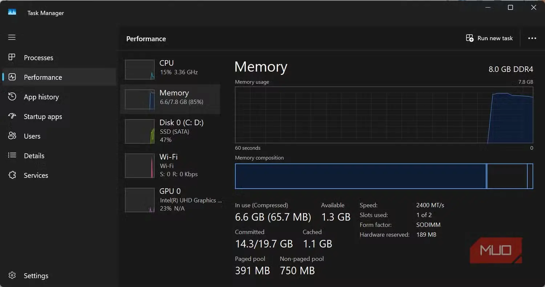The width and height of the screenshot is (545, 287).
Task: Click the Speed value 2400 MT/s
Action: click(x=430, y=205)
